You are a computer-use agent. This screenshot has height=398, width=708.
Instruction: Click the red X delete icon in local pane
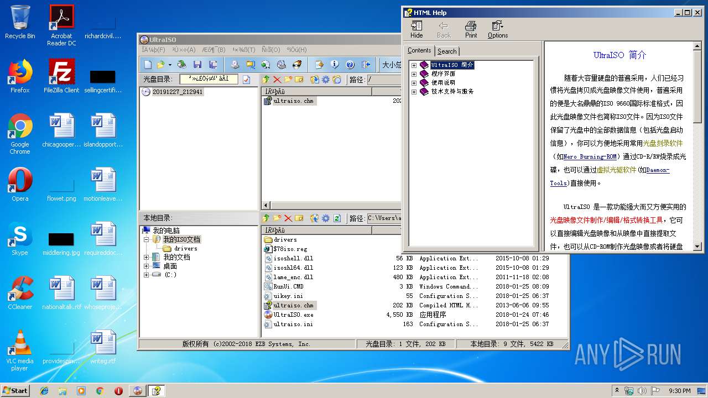(288, 218)
